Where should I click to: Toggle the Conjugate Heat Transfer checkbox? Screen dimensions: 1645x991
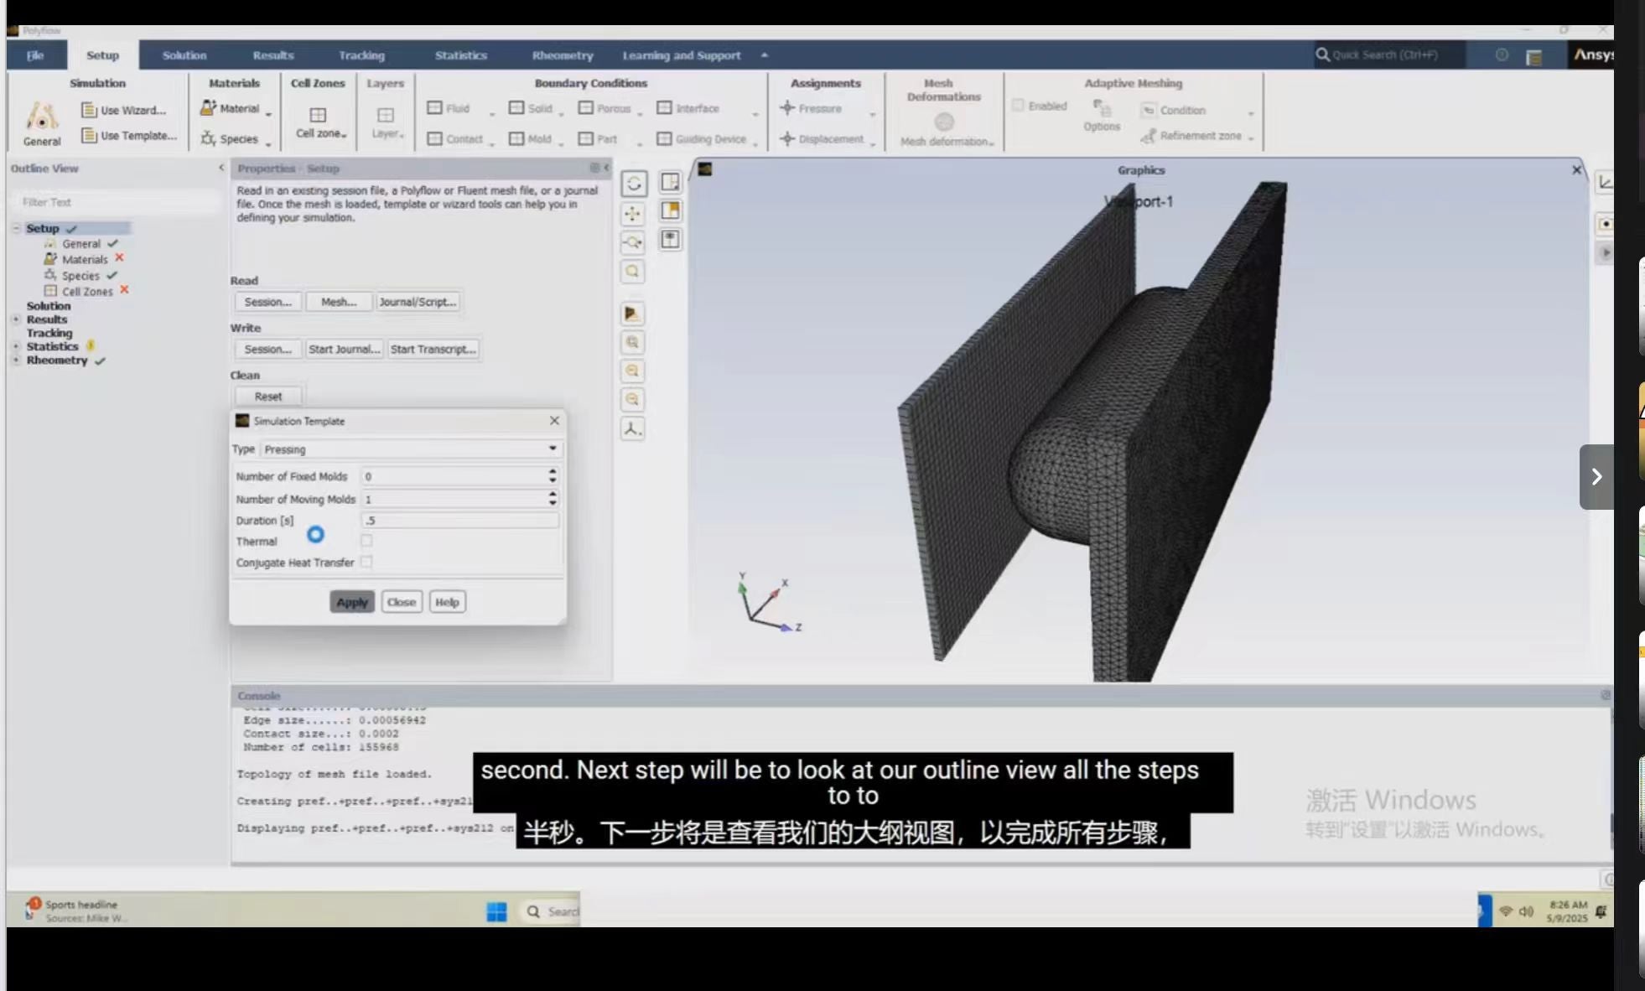click(x=366, y=563)
